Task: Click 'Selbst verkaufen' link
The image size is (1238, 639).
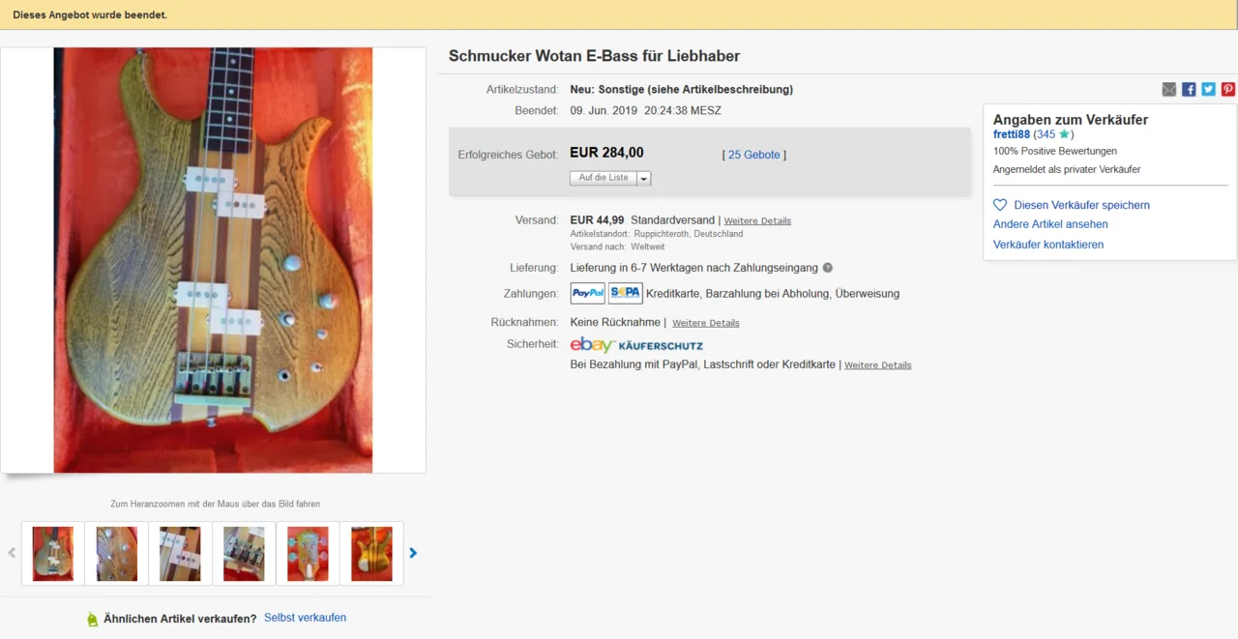Action: click(x=305, y=618)
